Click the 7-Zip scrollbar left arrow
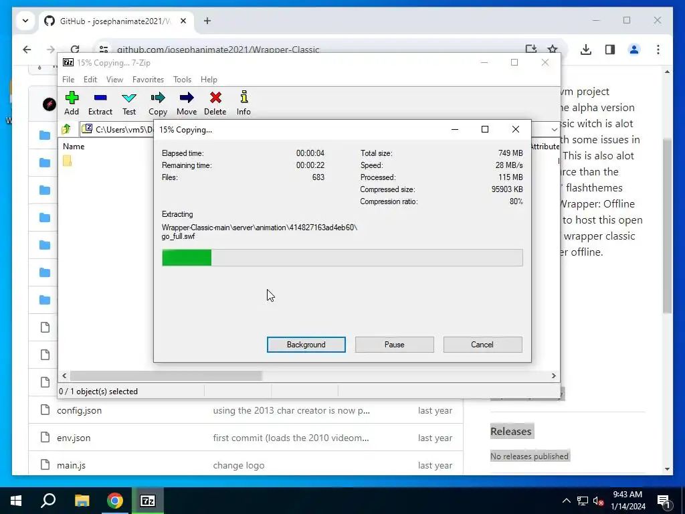This screenshot has height=514, width=685. pos(64,376)
